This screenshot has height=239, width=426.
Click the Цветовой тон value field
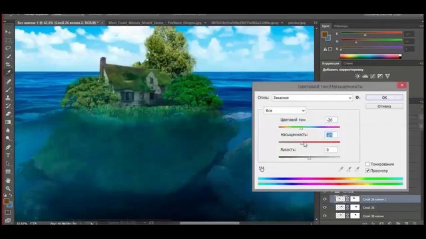point(331,119)
